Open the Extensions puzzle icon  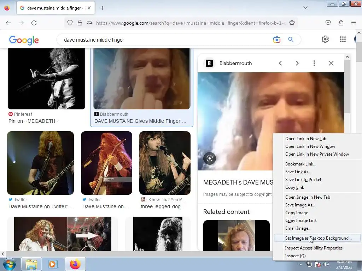click(341, 23)
